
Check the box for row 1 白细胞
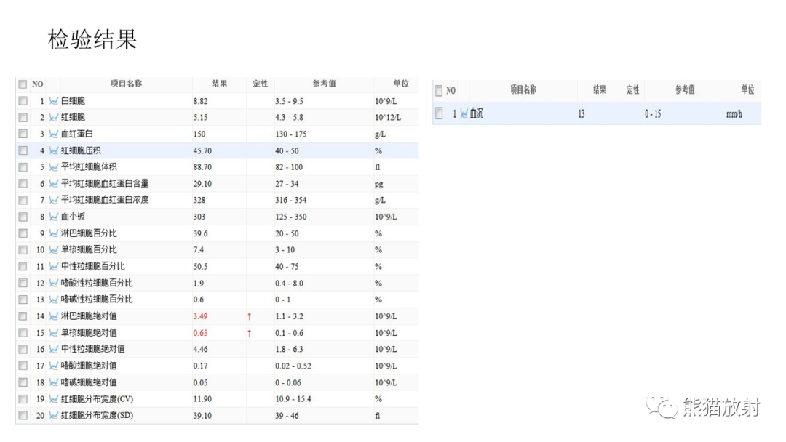coord(23,101)
